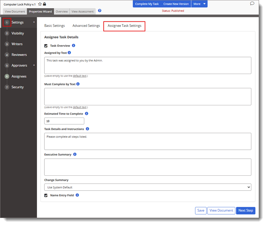Open the Advanced Settings tab
The width and height of the screenshot is (266, 225).
coord(86,26)
